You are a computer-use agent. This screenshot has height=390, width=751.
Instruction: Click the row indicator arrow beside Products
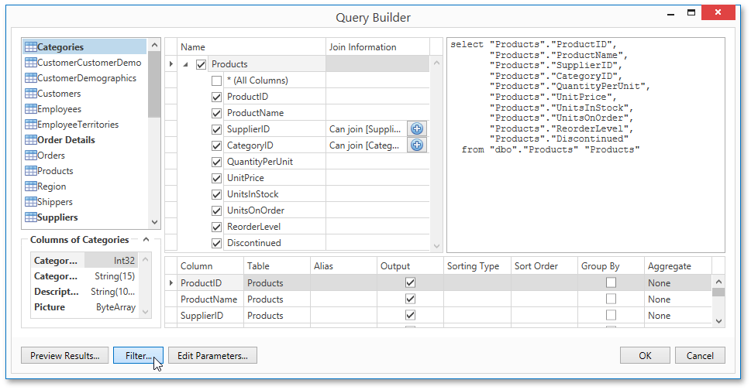click(x=171, y=64)
